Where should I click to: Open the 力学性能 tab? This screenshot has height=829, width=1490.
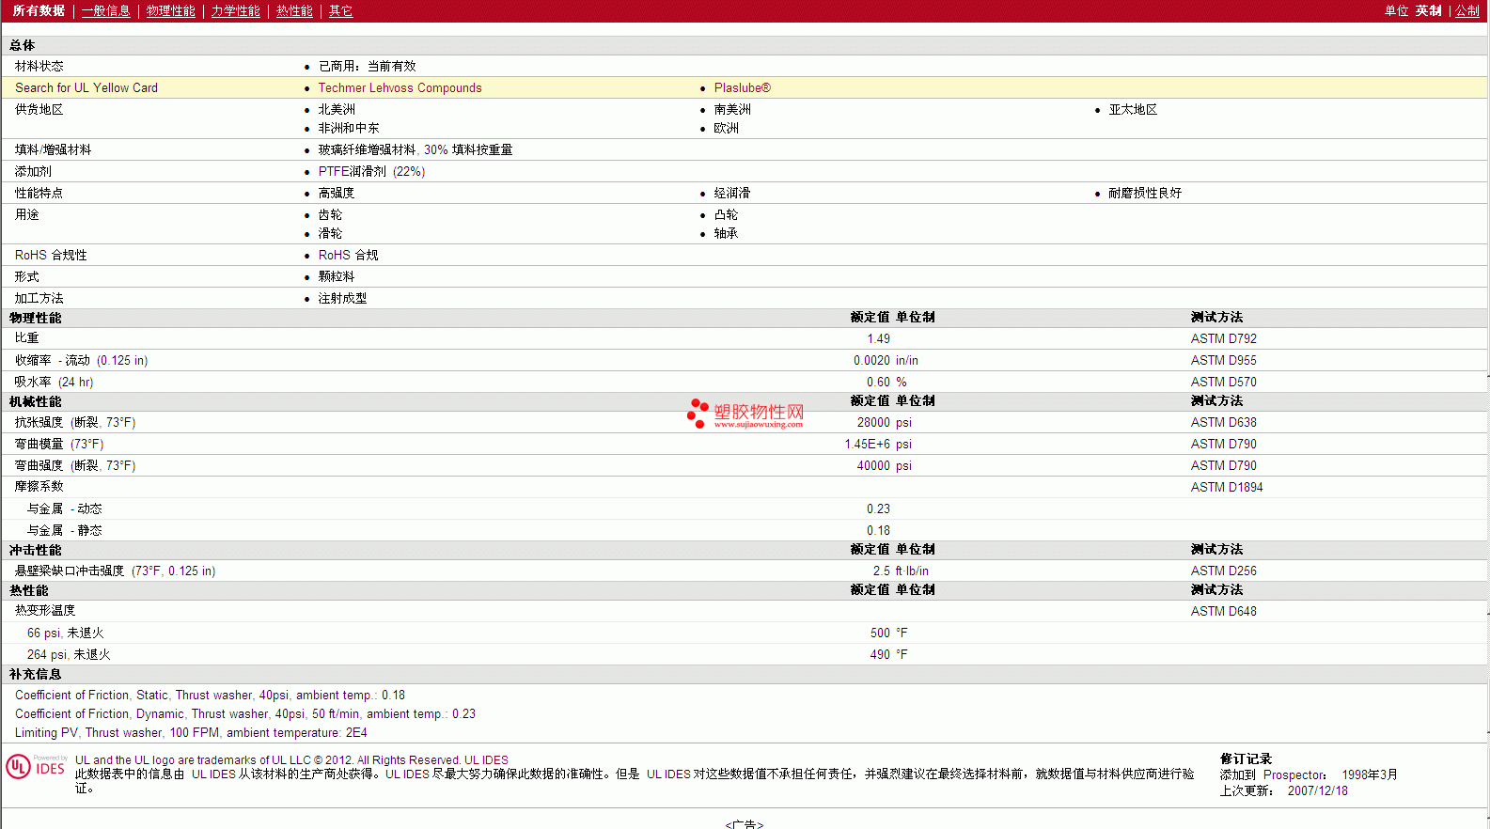coord(236,11)
